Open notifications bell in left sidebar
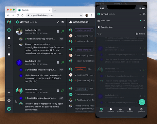Viewport: 157px width, 124px height. click(9, 38)
